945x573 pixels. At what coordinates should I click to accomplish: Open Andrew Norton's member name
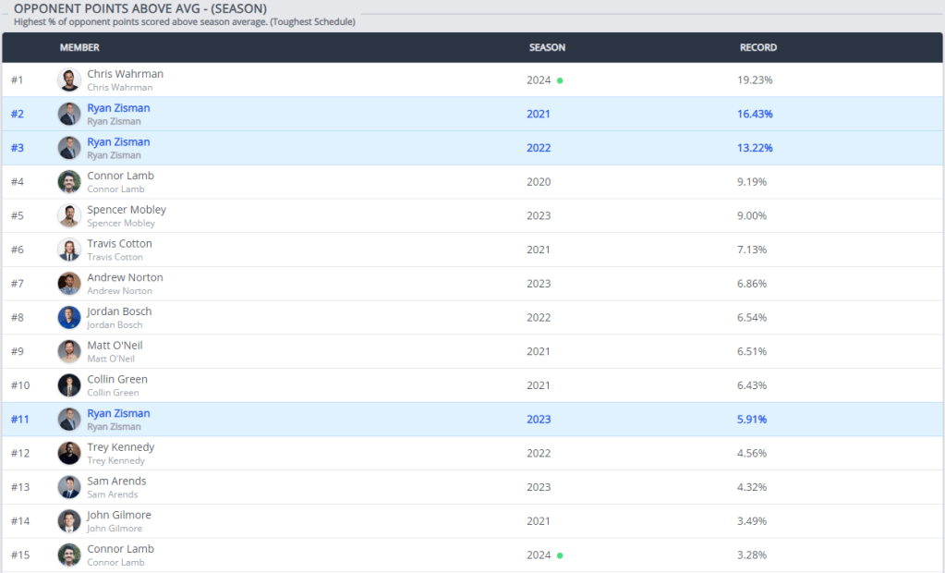(125, 277)
